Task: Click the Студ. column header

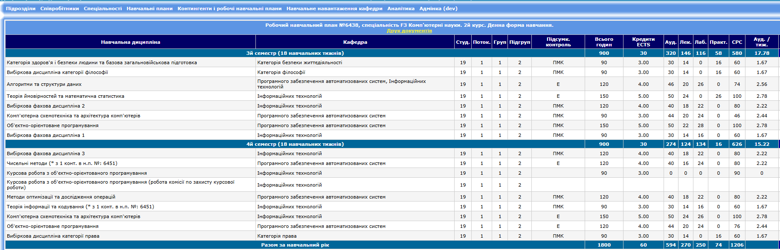Action: pyautogui.click(x=463, y=42)
